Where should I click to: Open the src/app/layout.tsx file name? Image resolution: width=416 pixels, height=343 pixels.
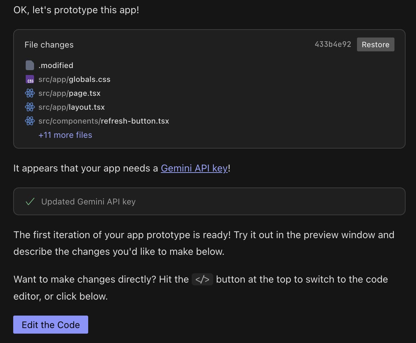72,107
